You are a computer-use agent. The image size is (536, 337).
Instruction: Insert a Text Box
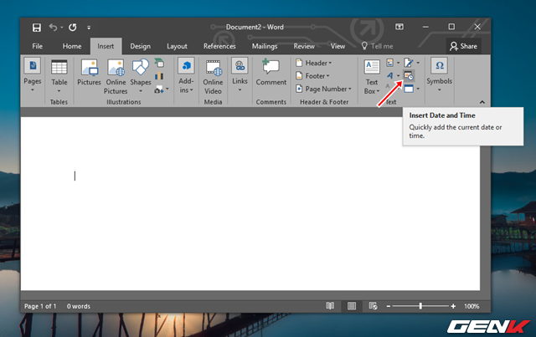[372, 76]
